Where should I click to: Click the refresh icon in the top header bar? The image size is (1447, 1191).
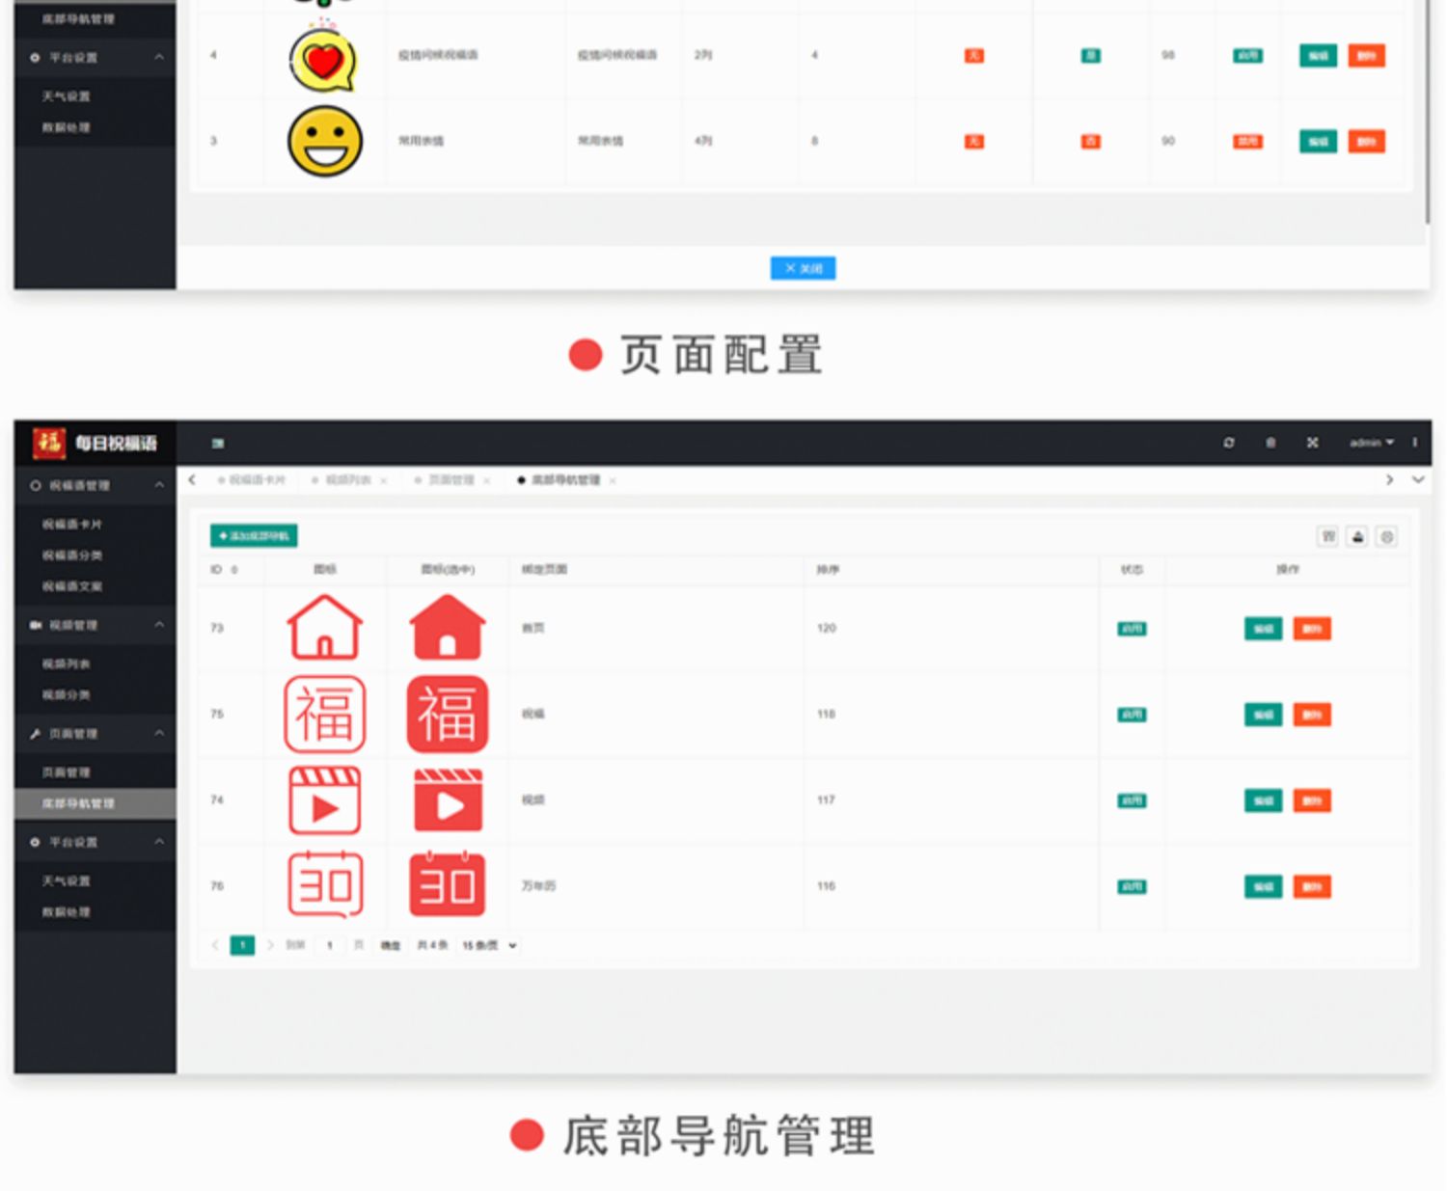tap(1229, 443)
